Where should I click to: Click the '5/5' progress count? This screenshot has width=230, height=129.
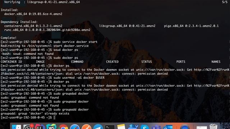click(225, 2)
